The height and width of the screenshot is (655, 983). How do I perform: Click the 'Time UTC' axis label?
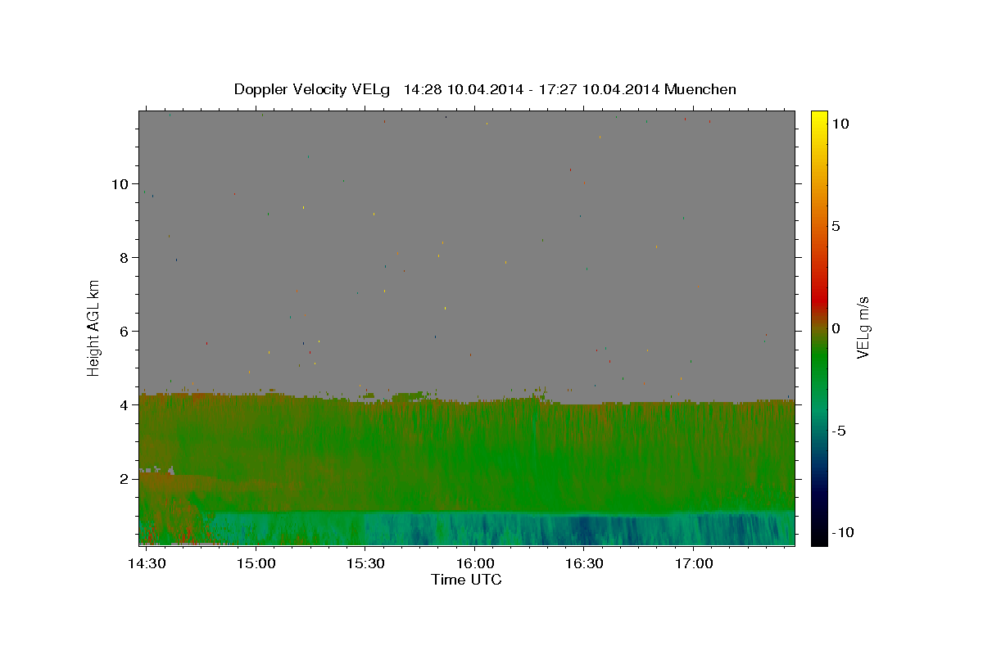(466, 580)
